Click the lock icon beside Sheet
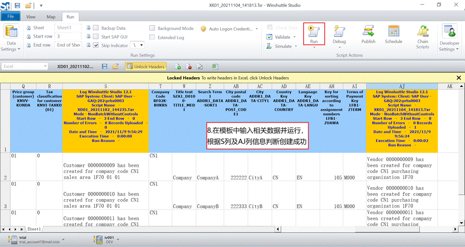Image resolution: width=465 pixels, height=247 pixels. coord(28,28)
